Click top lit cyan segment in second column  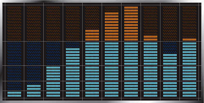pos(34,86)
